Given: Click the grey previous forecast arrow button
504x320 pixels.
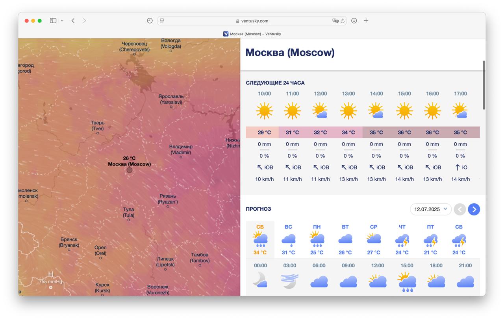Looking at the screenshot, I should (460, 209).
